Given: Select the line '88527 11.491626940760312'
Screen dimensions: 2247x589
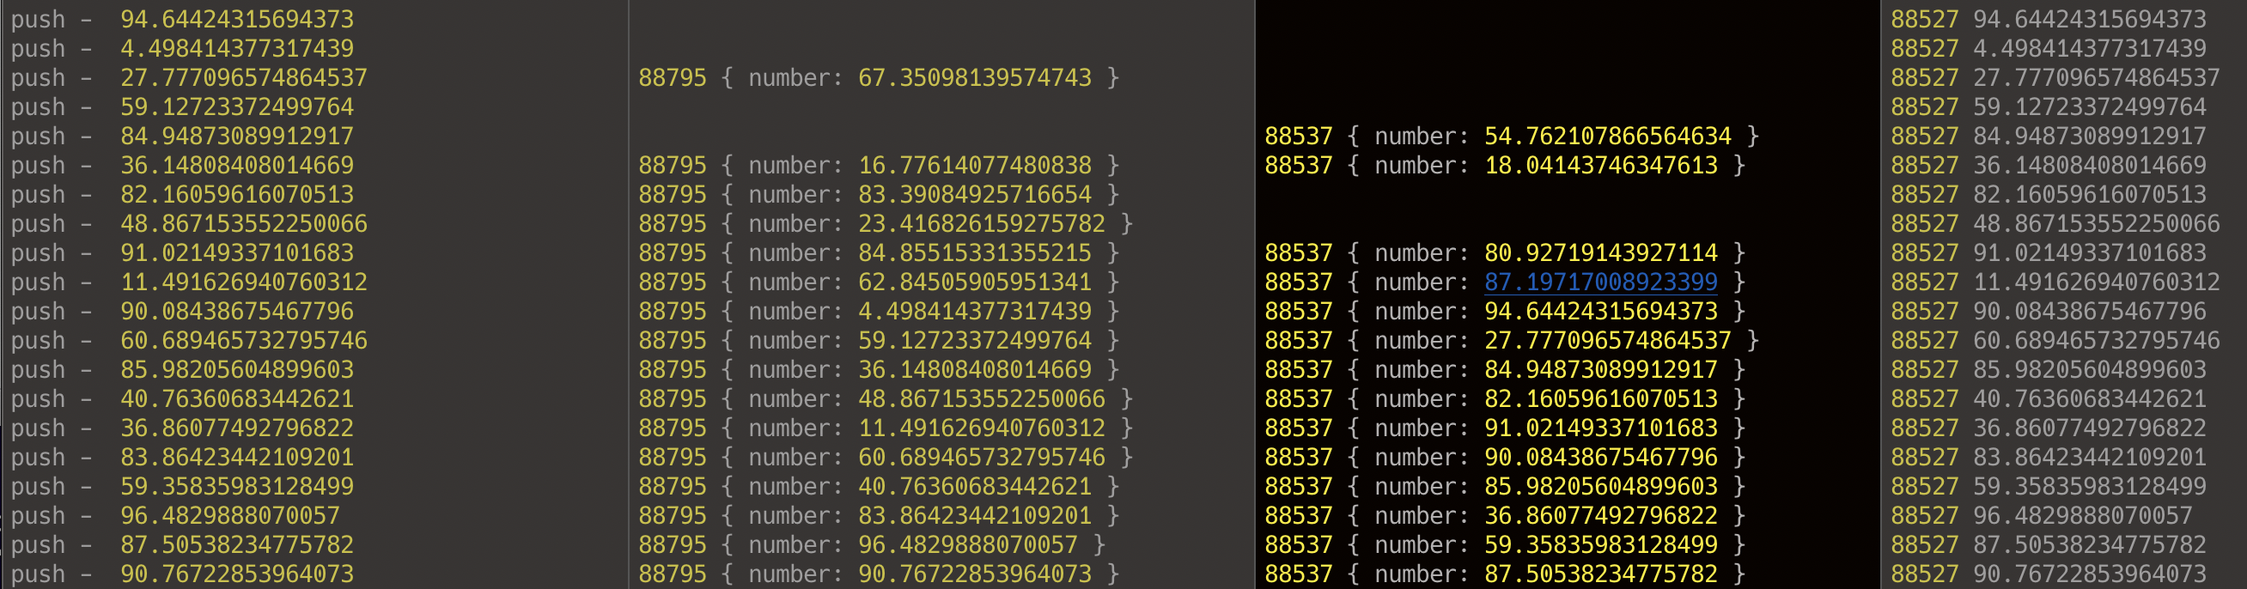Looking at the screenshot, I should (x=2056, y=282).
